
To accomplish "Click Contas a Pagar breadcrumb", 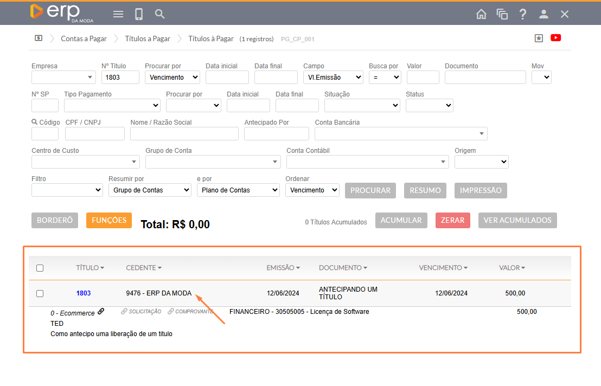I will tap(84, 39).
